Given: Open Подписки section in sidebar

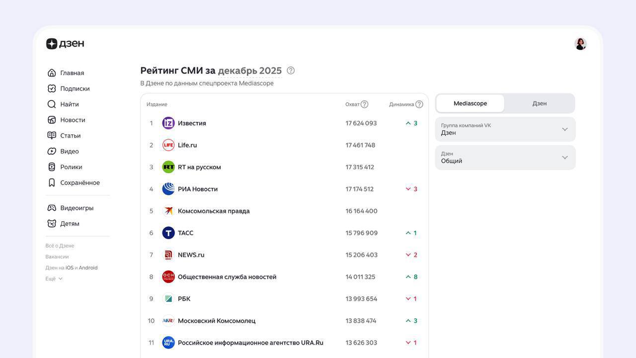Looking at the screenshot, I should (x=75, y=89).
